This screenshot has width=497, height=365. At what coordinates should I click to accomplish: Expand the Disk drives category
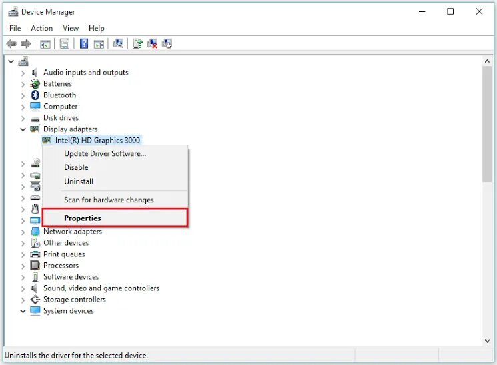click(x=23, y=119)
